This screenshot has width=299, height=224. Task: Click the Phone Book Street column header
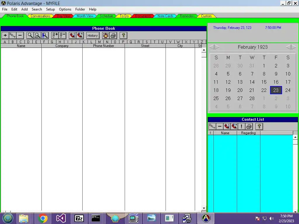[145, 46]
